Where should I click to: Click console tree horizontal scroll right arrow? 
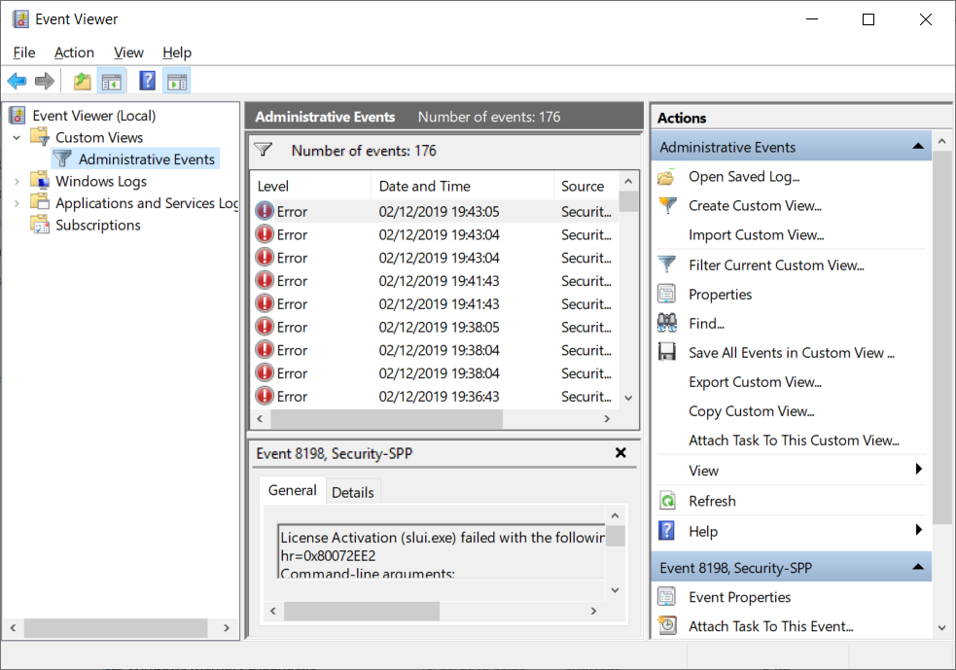pyautogui.click(x=227, y=627)
